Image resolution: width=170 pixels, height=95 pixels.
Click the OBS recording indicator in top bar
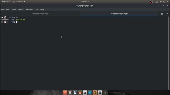pos(151,2)
